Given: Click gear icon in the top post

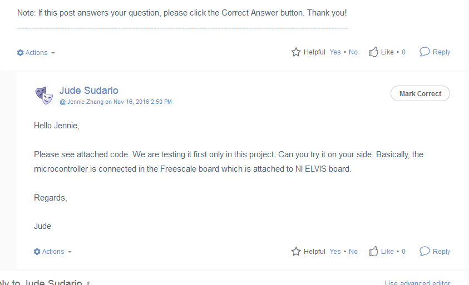Looking at the screenshot, I should point(21,53).
